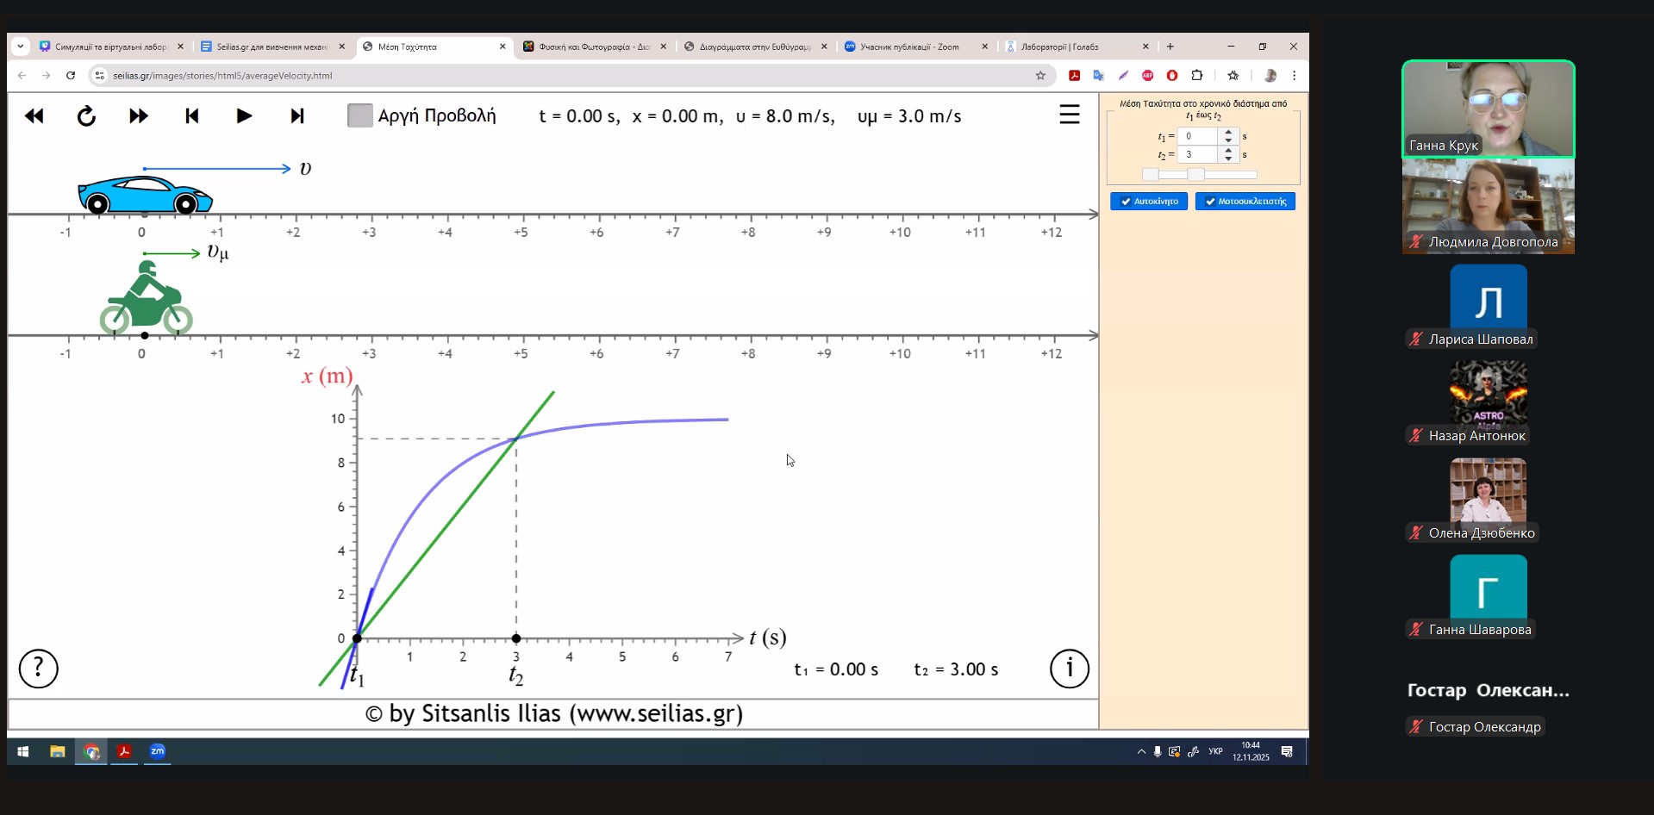
Task: Open the question mark help icon
Action: [x=39, y=669]
